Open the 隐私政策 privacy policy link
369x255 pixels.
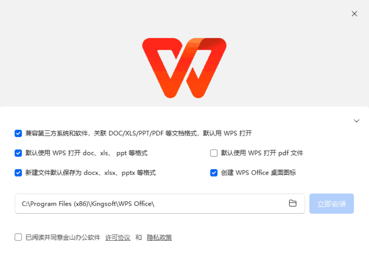(x=159, y=237)
